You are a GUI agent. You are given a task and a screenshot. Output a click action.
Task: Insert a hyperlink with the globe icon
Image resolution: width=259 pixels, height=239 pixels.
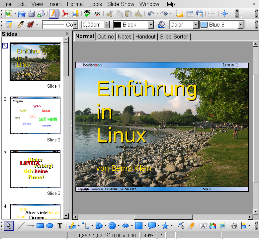[x=199, y=14]
